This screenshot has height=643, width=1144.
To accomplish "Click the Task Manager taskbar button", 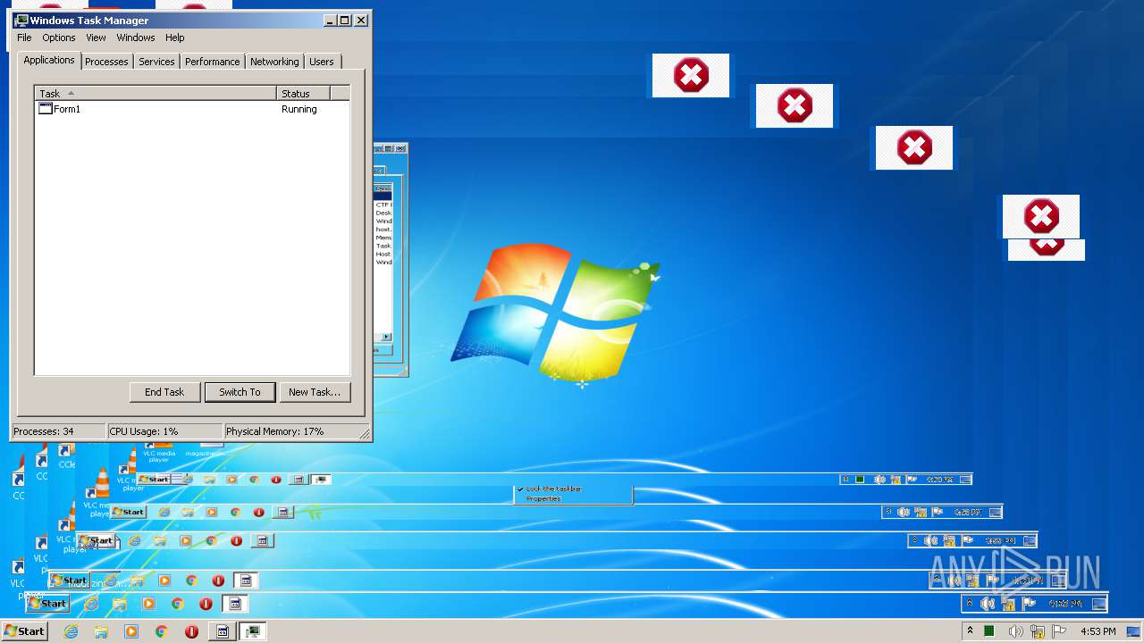I will pos(254,631).
